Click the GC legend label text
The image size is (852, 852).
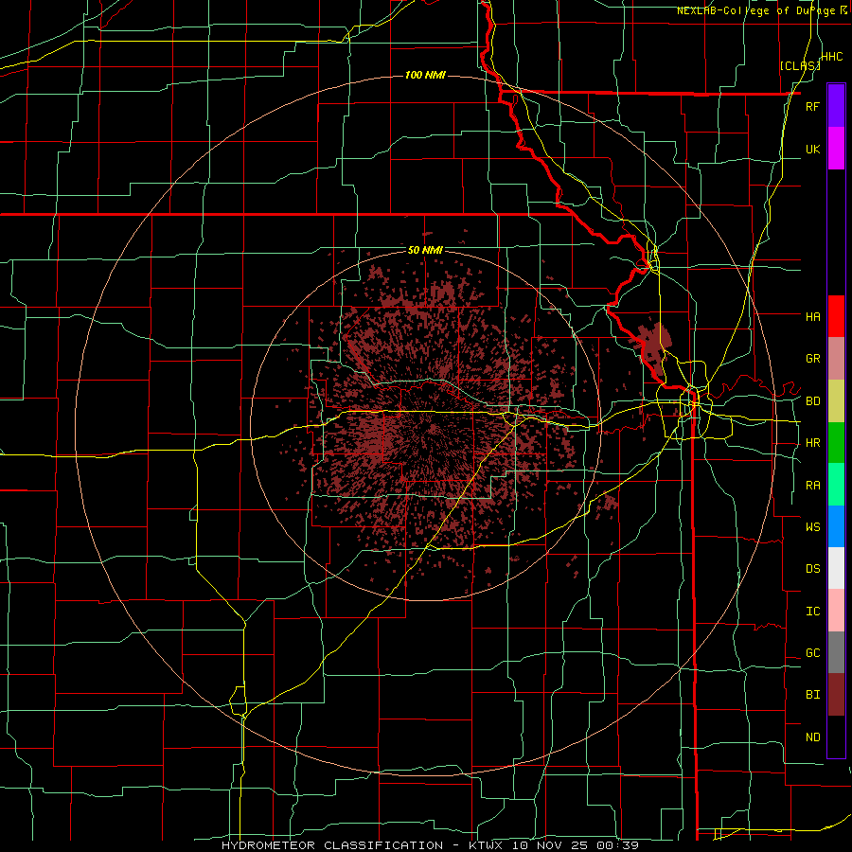[x=812, y=653]
